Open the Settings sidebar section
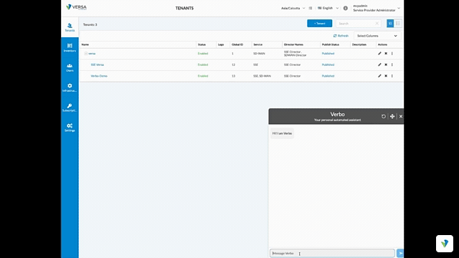This screenshot has width=459, height=258. point(70,128)
